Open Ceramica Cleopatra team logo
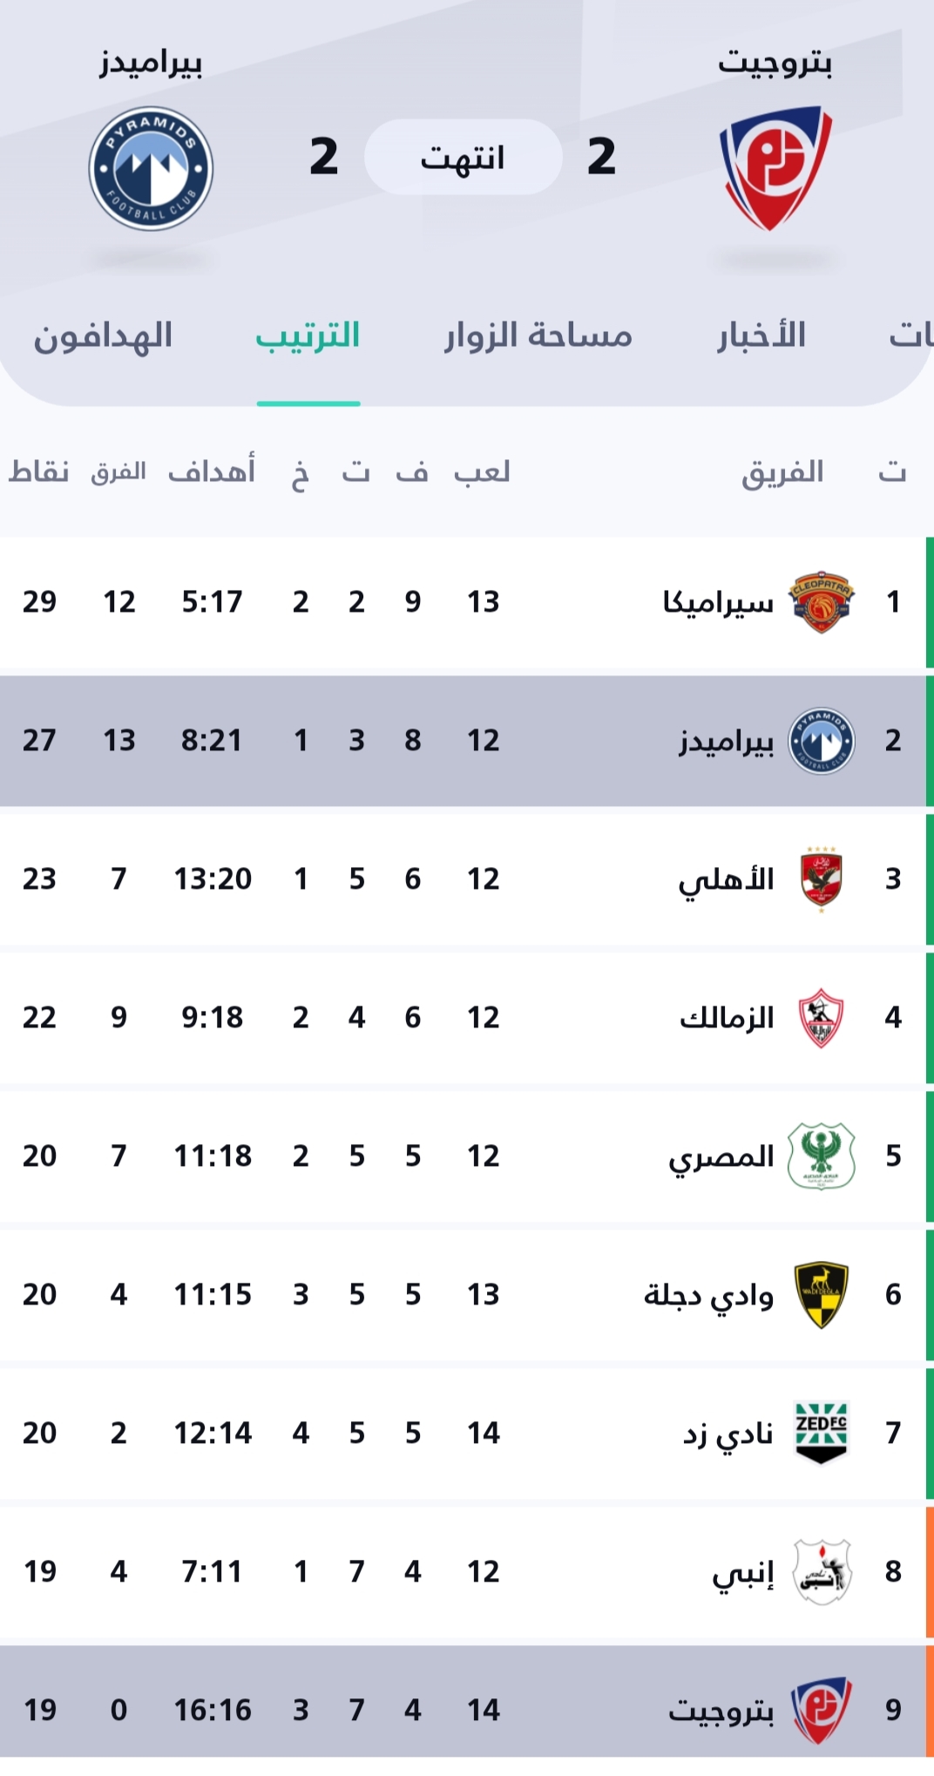 click(x=821, y=602)
